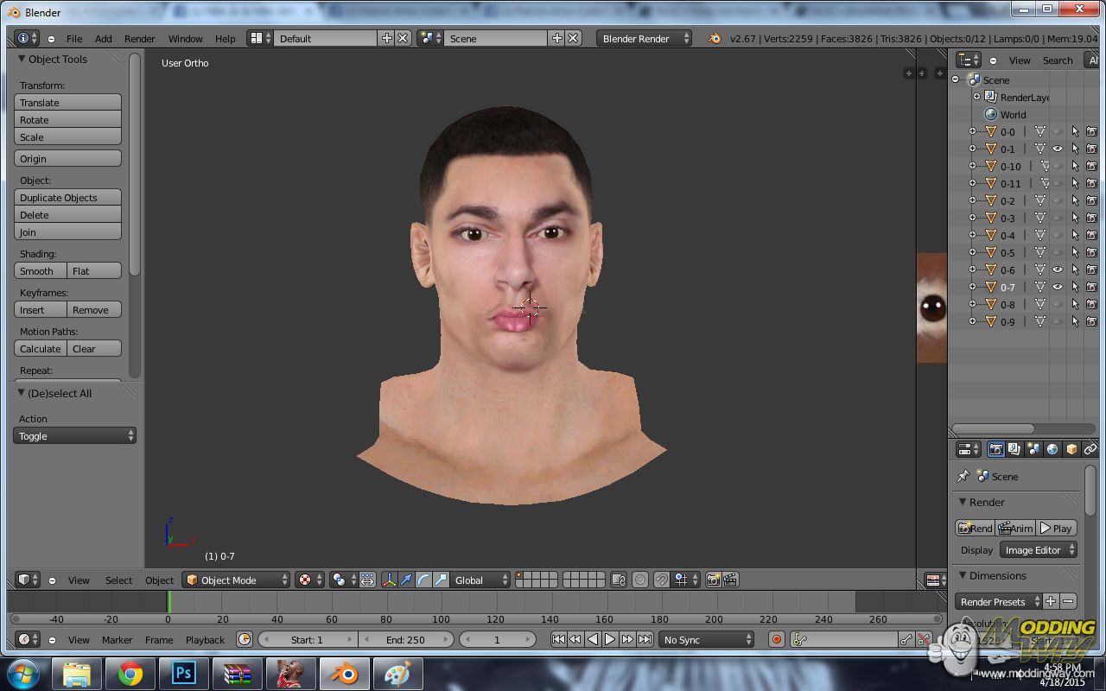This screenshot has height=691, width=1106.
Task: Open the Window menu
Action: pos(185,39)
